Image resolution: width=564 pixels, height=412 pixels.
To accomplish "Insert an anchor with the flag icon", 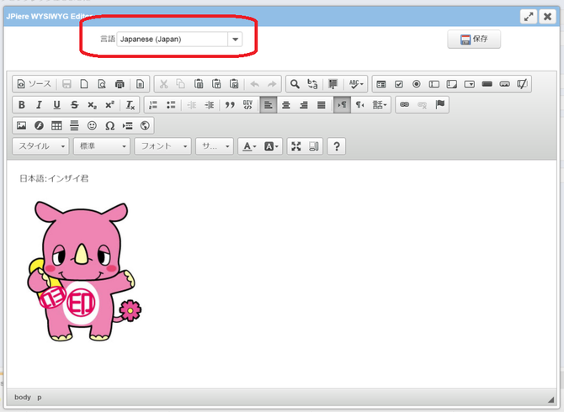I will coord(440,105).
